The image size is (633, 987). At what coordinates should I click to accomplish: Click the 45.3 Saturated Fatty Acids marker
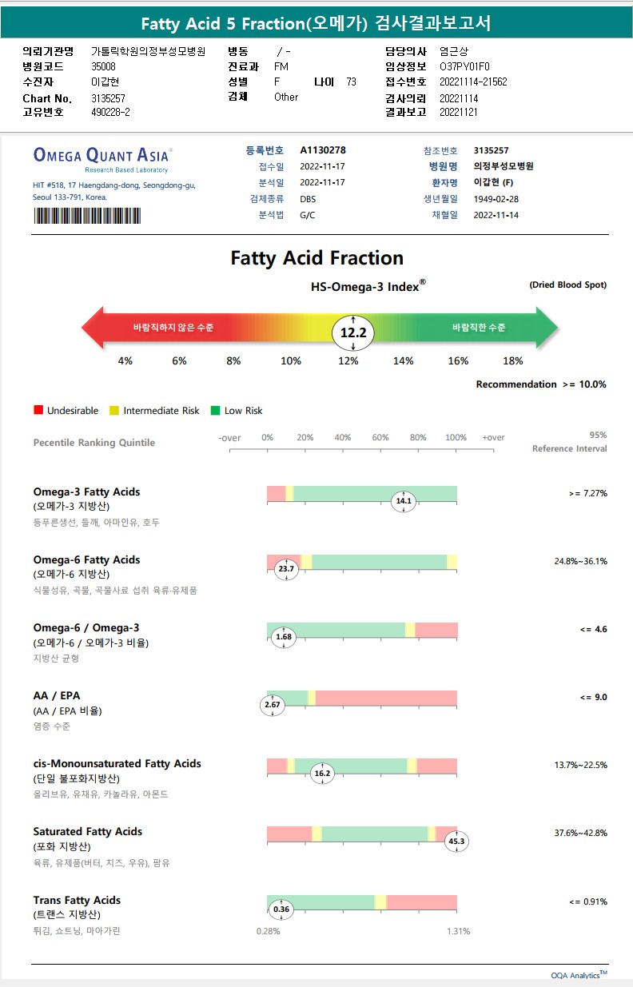point(457,841)
